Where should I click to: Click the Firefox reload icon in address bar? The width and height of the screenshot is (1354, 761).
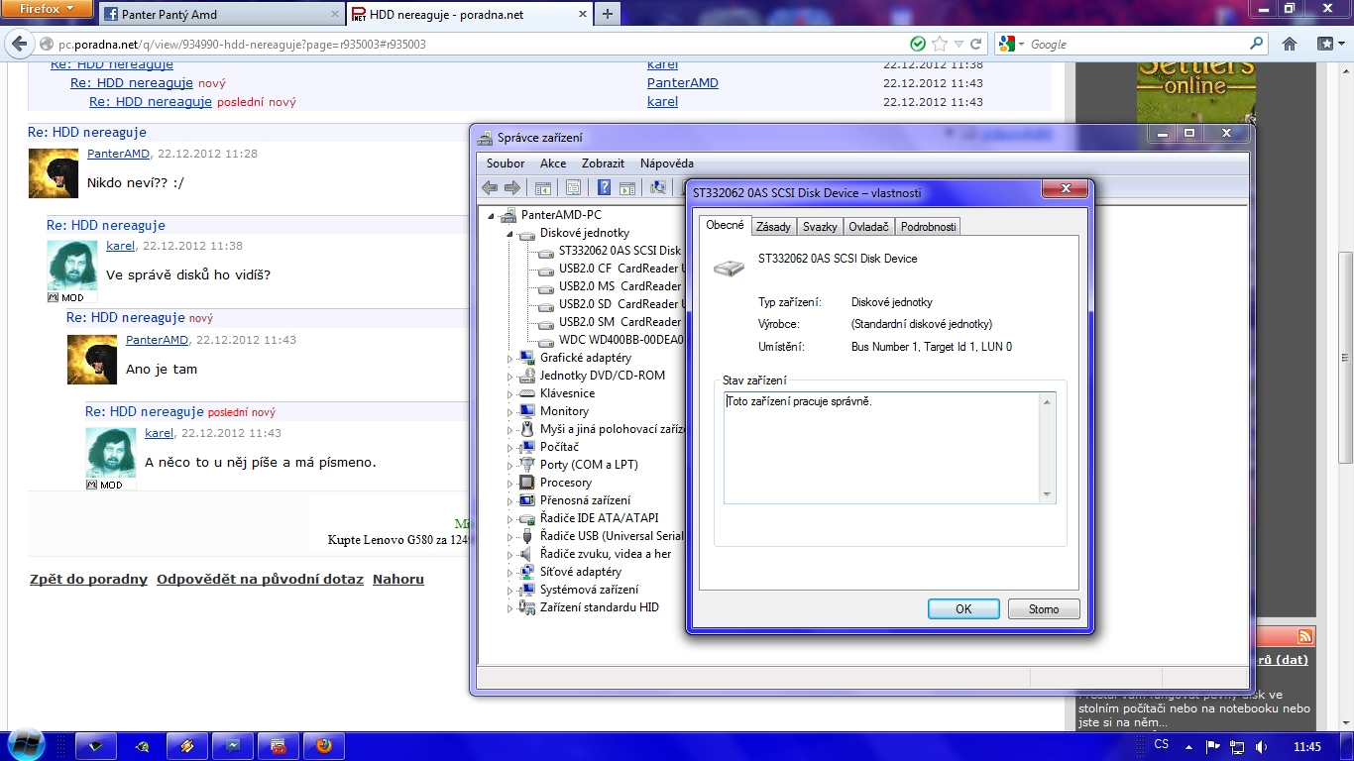pos(976,45)
